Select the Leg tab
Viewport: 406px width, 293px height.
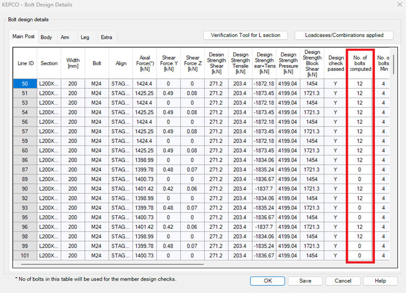point(85,37)
